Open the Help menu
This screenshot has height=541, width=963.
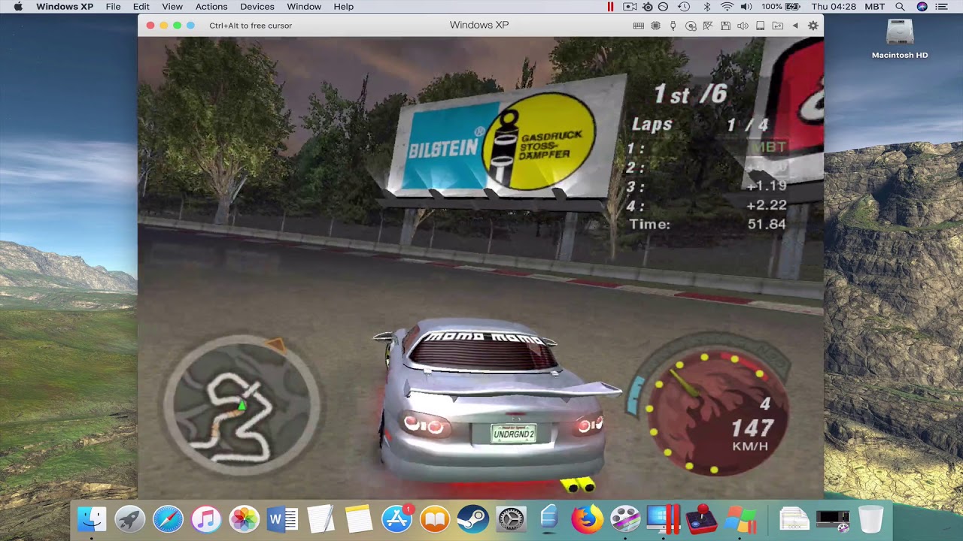tap(344, 7)
